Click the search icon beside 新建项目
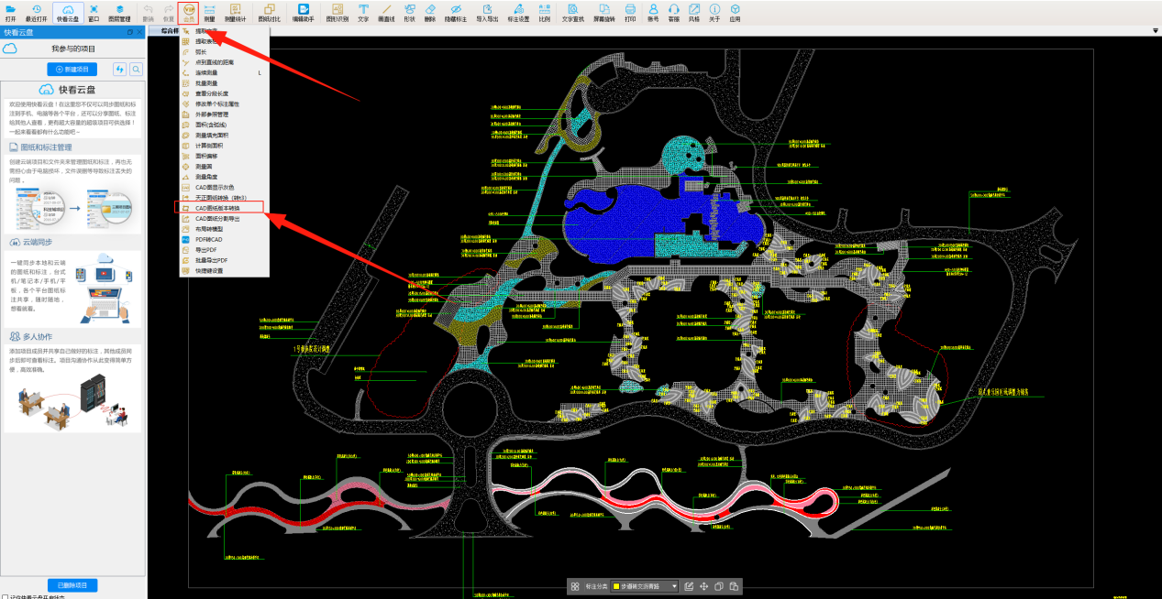The width and height of the screenshot is (1162, 599). click(x=136, y=70)
